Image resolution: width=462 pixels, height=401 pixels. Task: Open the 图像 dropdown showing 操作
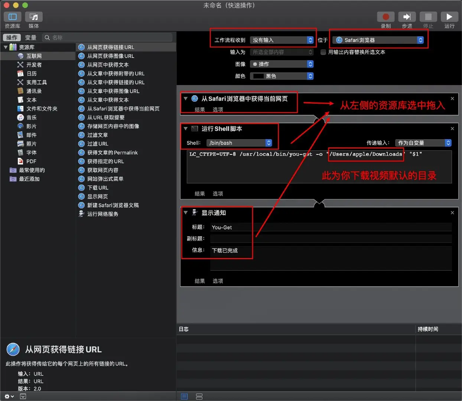282,64
